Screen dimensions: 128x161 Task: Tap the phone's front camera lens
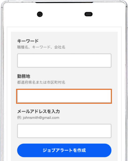(40, 14)
